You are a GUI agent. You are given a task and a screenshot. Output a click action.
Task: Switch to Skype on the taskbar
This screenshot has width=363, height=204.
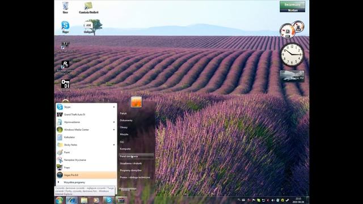click(x=108, y=200)
